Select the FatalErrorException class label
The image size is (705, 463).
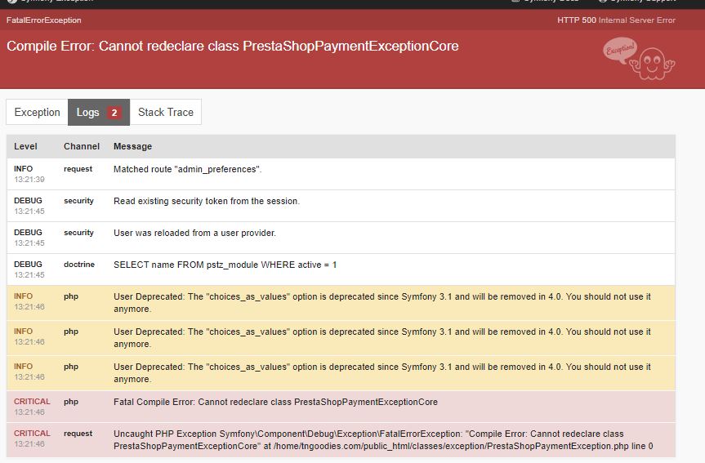(x=43, y=20)
